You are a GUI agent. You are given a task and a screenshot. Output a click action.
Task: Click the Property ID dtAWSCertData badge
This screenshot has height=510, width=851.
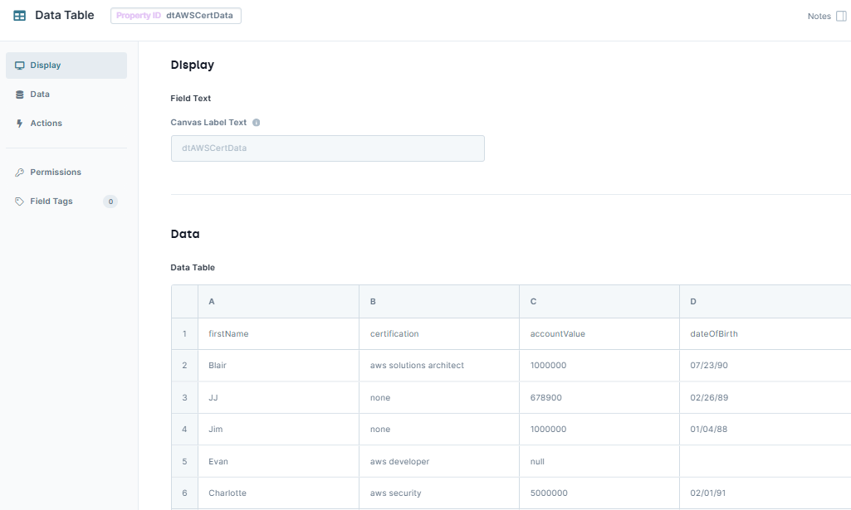click(175, 15)
